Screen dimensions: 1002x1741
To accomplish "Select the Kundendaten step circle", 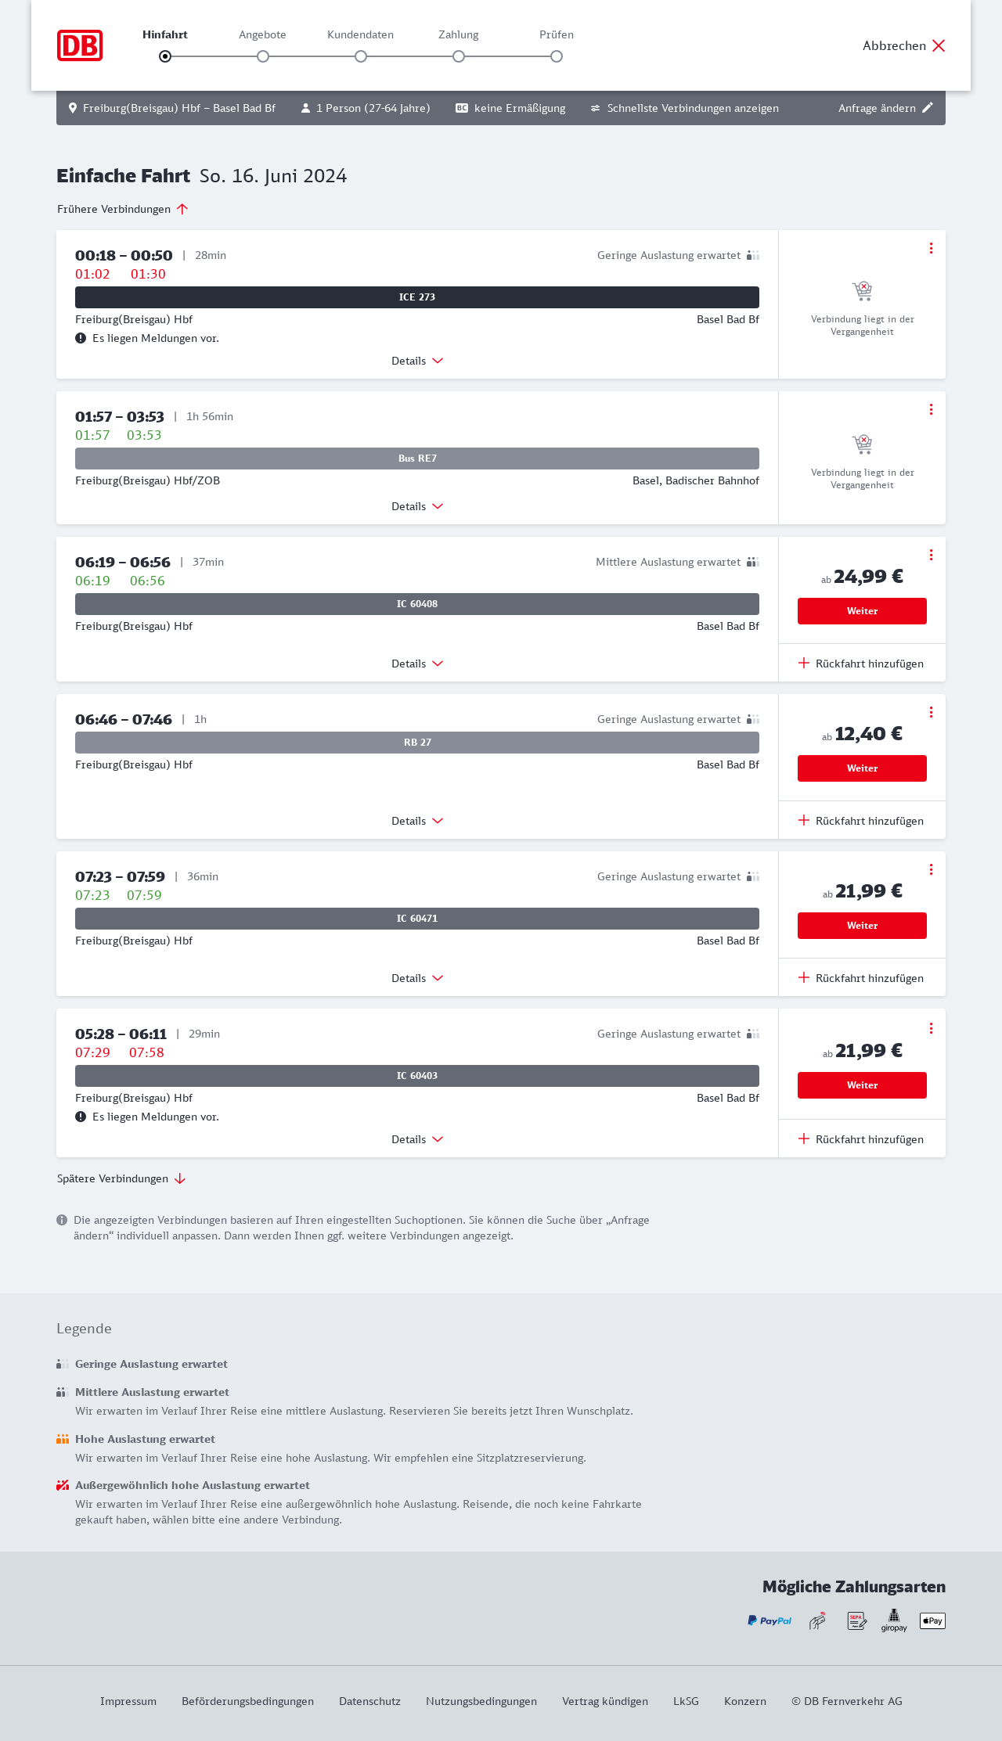I will click(x=361, y=56).
